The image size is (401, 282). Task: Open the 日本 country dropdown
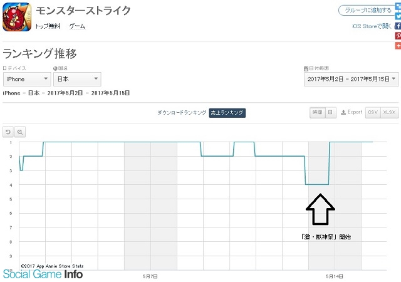tap(77, 79)
